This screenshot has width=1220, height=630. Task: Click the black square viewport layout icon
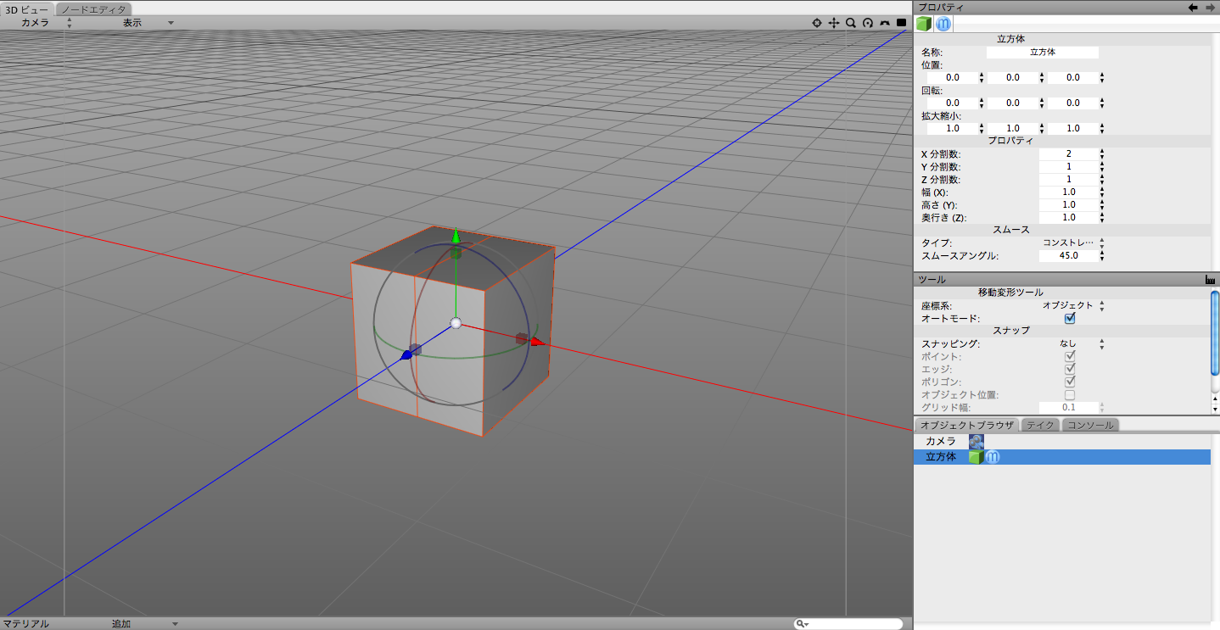(902, 23)
